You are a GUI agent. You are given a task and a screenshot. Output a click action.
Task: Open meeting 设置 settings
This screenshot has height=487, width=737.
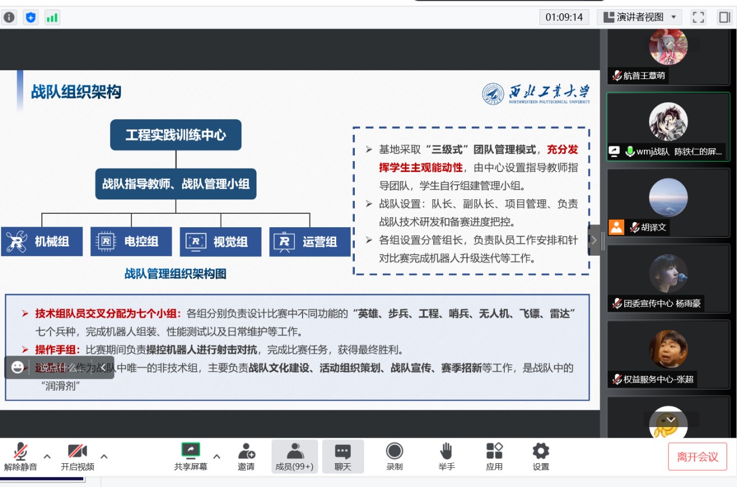pyautogui.click(x=540, y=456)
